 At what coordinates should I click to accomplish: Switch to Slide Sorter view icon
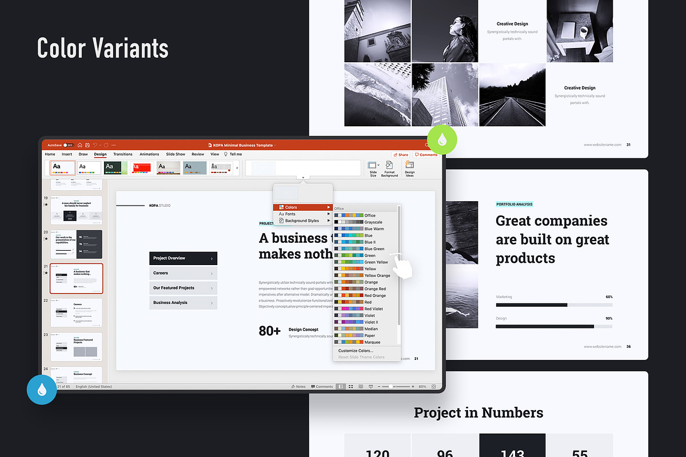coord(351,387)
